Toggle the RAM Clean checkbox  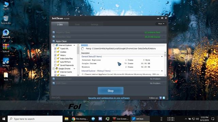coord(54,83)
